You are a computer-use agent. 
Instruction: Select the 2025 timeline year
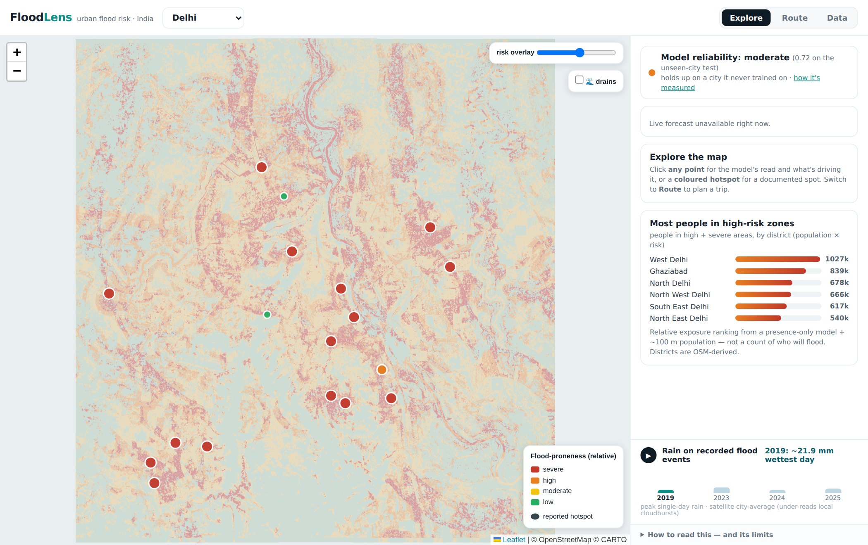[833, 495]
